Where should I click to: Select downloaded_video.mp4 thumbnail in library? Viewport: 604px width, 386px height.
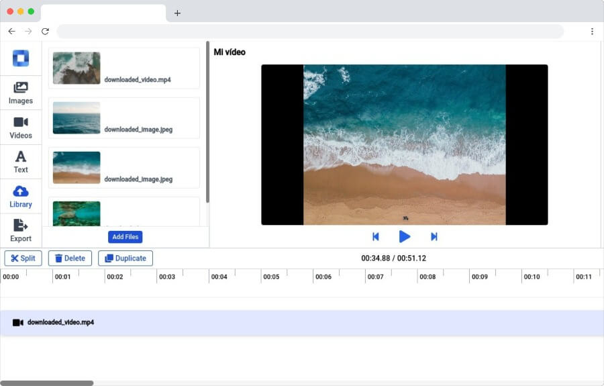[77, 68]
